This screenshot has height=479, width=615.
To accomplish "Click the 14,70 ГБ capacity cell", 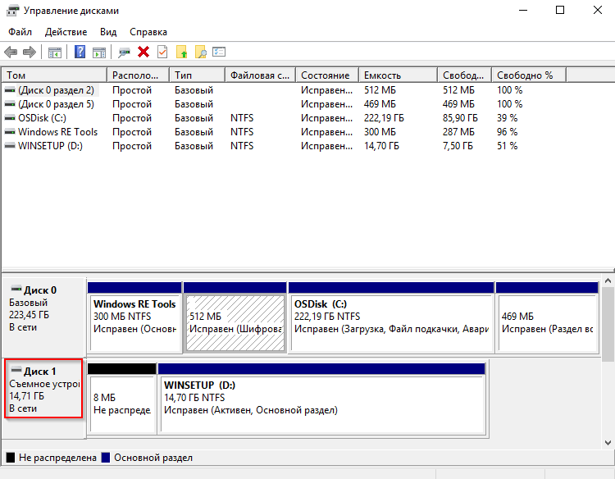I will [x=381, y=146].
